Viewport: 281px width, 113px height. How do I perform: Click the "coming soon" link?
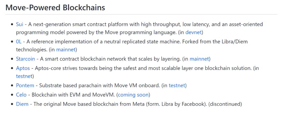(x=133, y=95)
